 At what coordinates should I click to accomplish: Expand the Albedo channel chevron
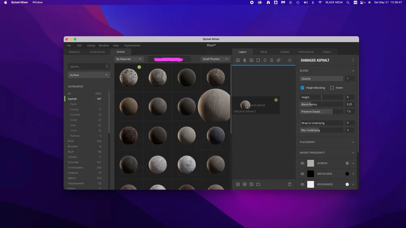pyautogui.click(x=353, y=163)
